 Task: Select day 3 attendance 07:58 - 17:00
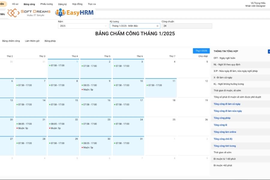[121, 66]
